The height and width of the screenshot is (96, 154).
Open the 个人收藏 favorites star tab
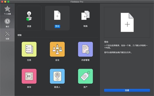[x=7, y=10]
